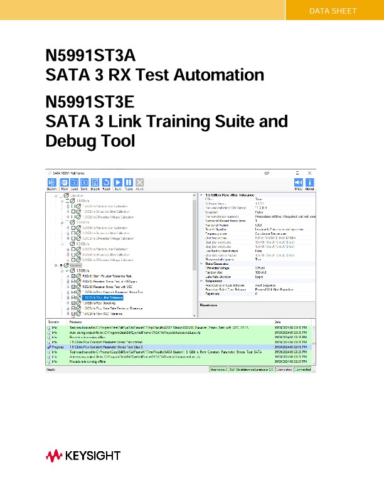Select the Progress log row
384x497 pixels.
[x=179, y=347]
